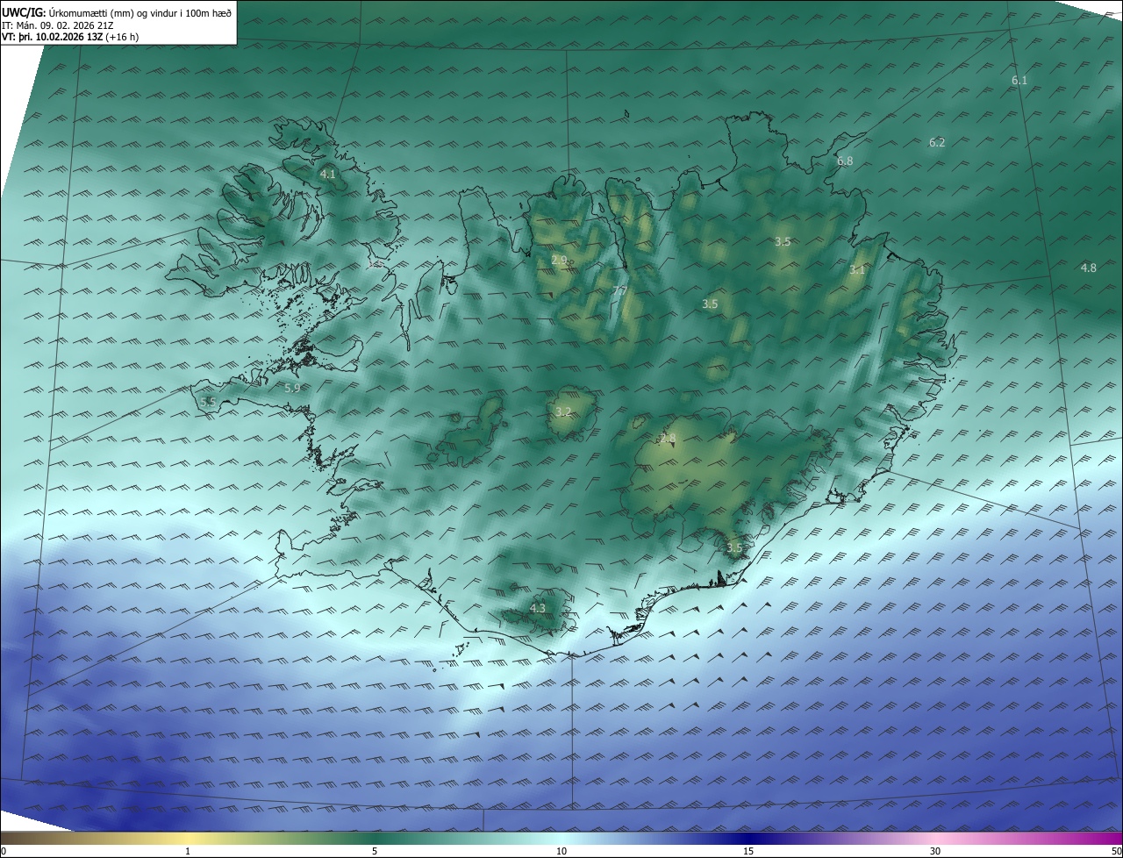Click the colorbar tick label 0
Viewport: 1123px width, 858px height.
[x=4, y=851]
